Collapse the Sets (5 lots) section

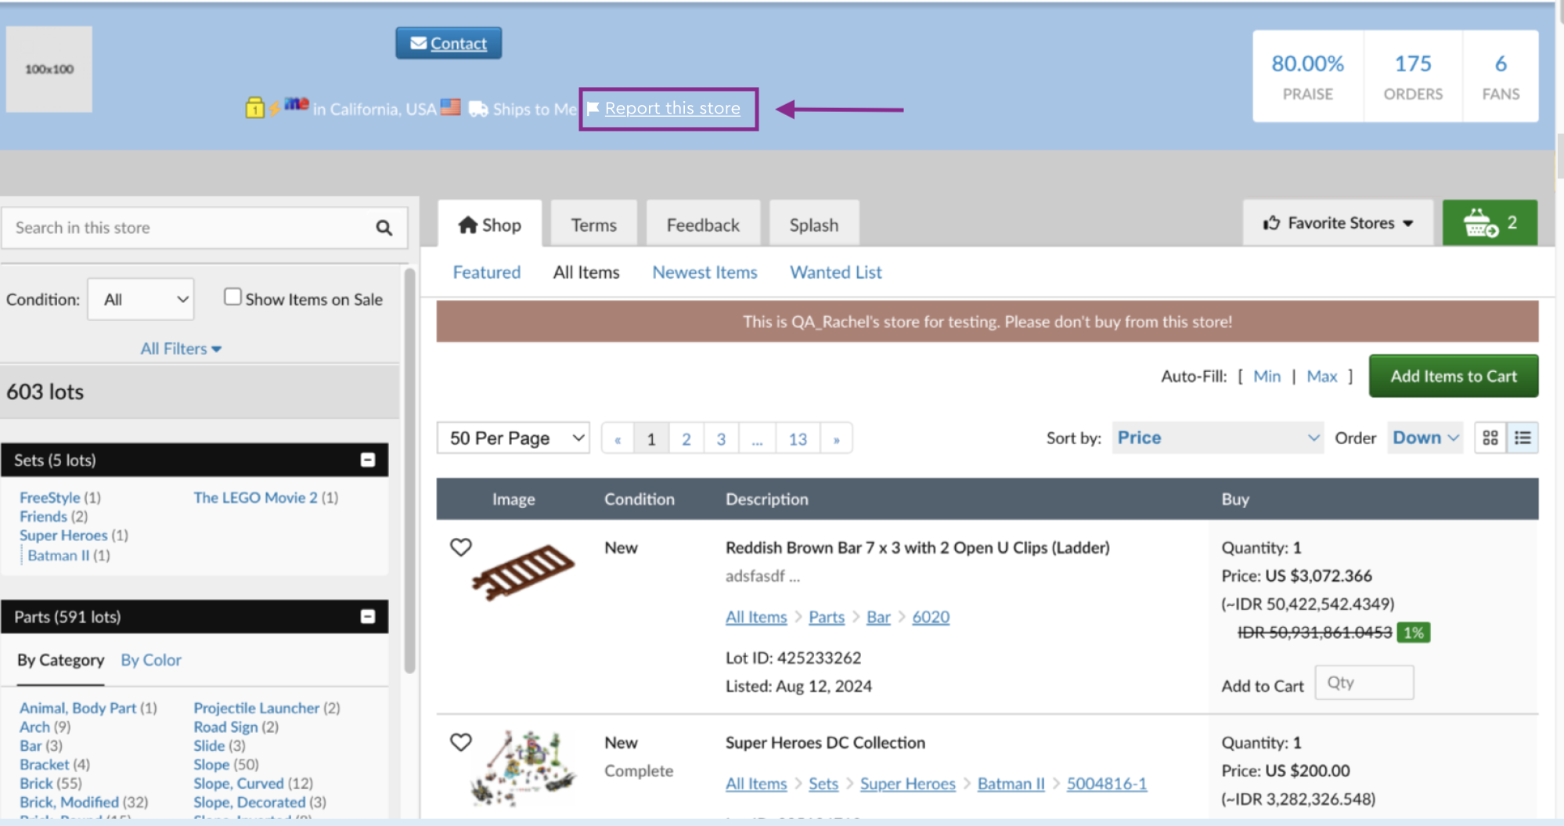[367, 460]
